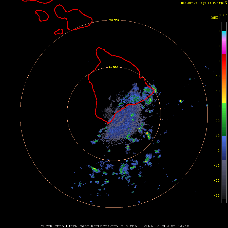
Task: Click the -30 dBZ scale value
Action: point(217,196)
